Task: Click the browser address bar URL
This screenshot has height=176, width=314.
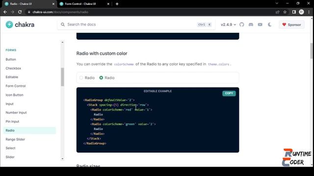Action: click(x=60, y=12)
